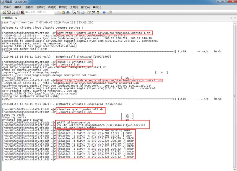Click the '1,556' download size value
Screen dimensions: 237x171
(x=182, y=99)
